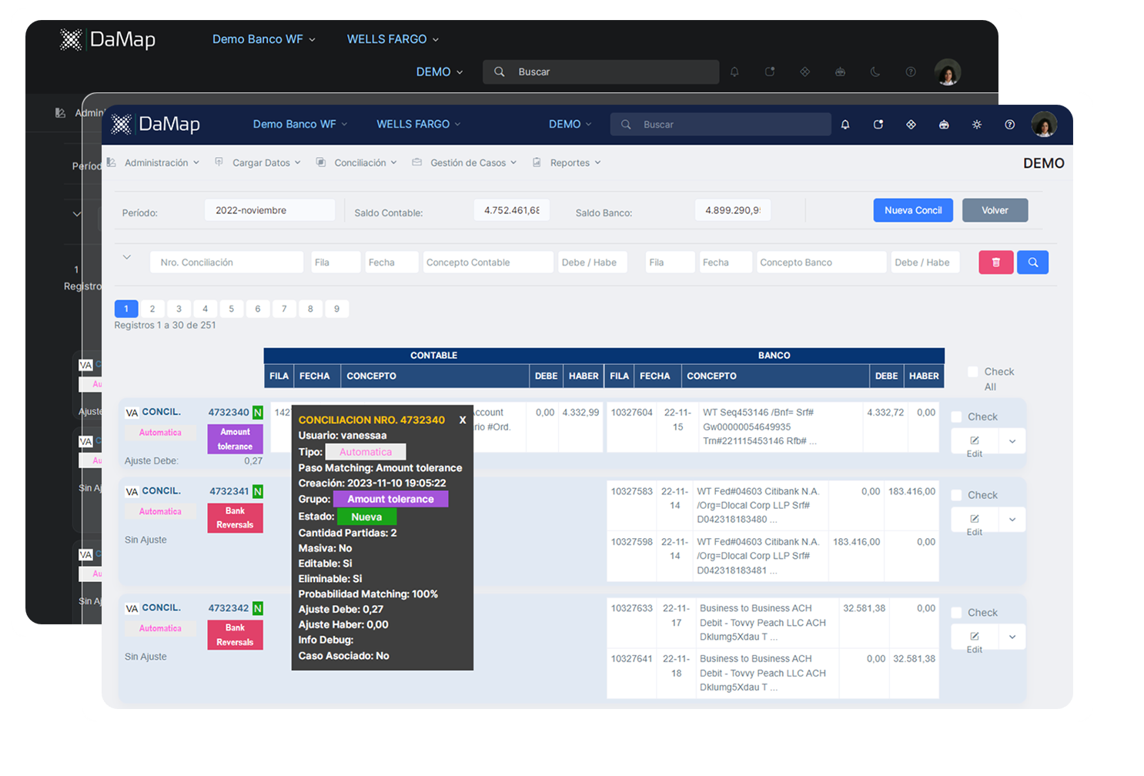Click the Edit icon for conciliation 4732341
Image resolution: width=1144 pixels, height=776 pixels.
(974, 519)
